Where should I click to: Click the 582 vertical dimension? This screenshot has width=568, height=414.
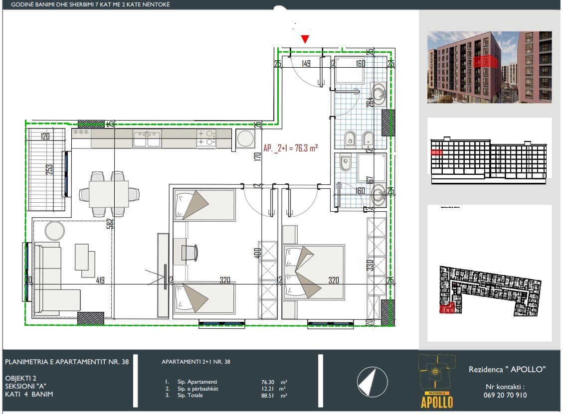[110, 223]
